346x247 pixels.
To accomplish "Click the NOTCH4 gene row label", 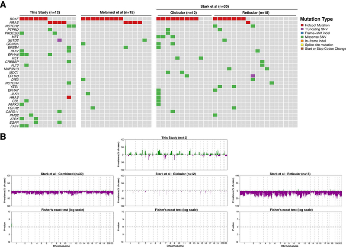I will coord(12,83).
